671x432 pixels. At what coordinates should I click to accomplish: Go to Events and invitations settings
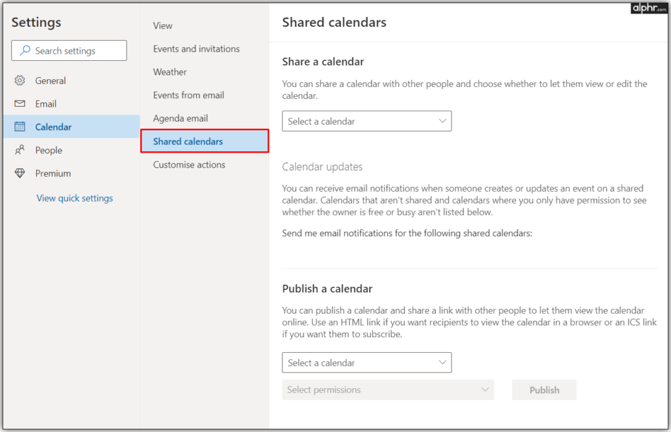(x=196, y=49)
